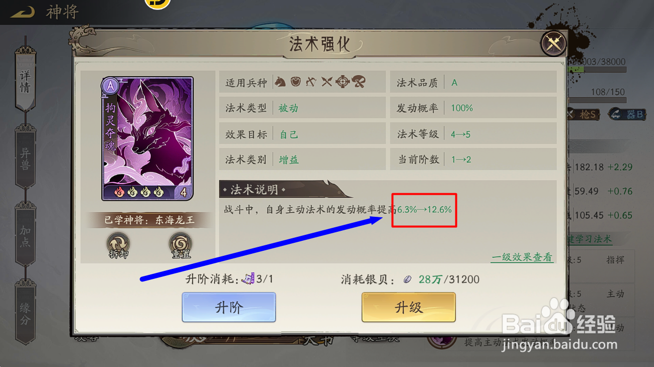This screenshot has width=654, height=367.
Task: Select the shield troop-type icon
Action: click(296, 82)
